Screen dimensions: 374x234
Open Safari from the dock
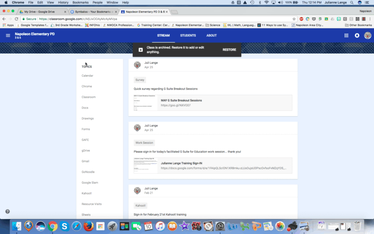point(76,226)
